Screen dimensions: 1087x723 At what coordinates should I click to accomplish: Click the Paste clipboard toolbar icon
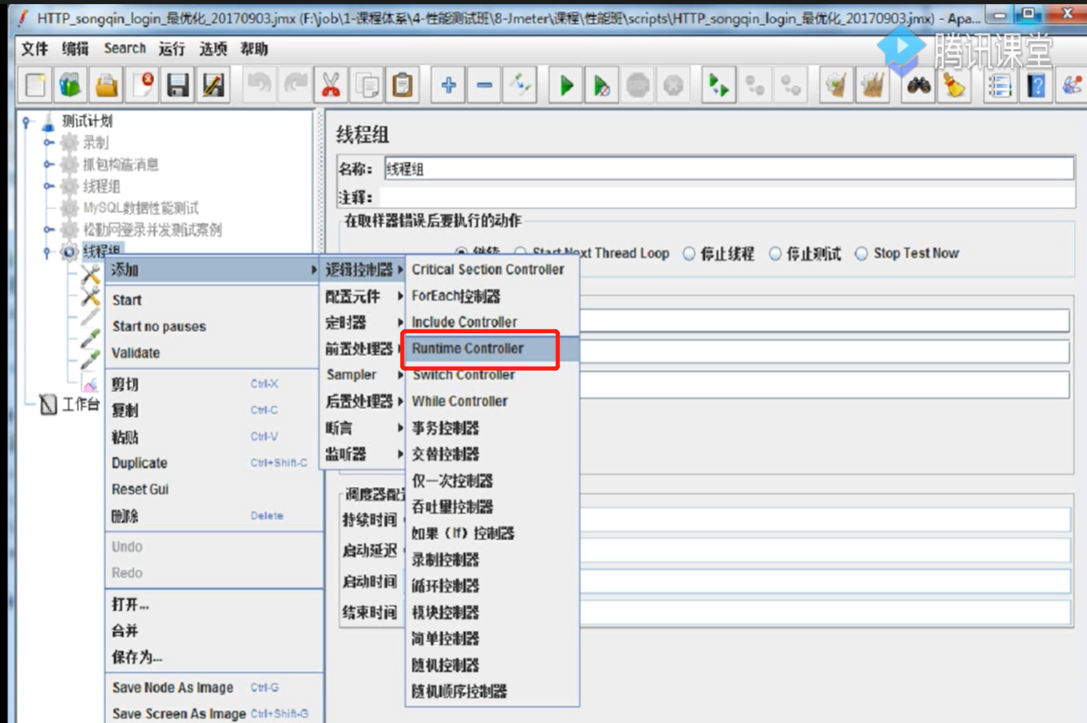[x=403, y=85]
